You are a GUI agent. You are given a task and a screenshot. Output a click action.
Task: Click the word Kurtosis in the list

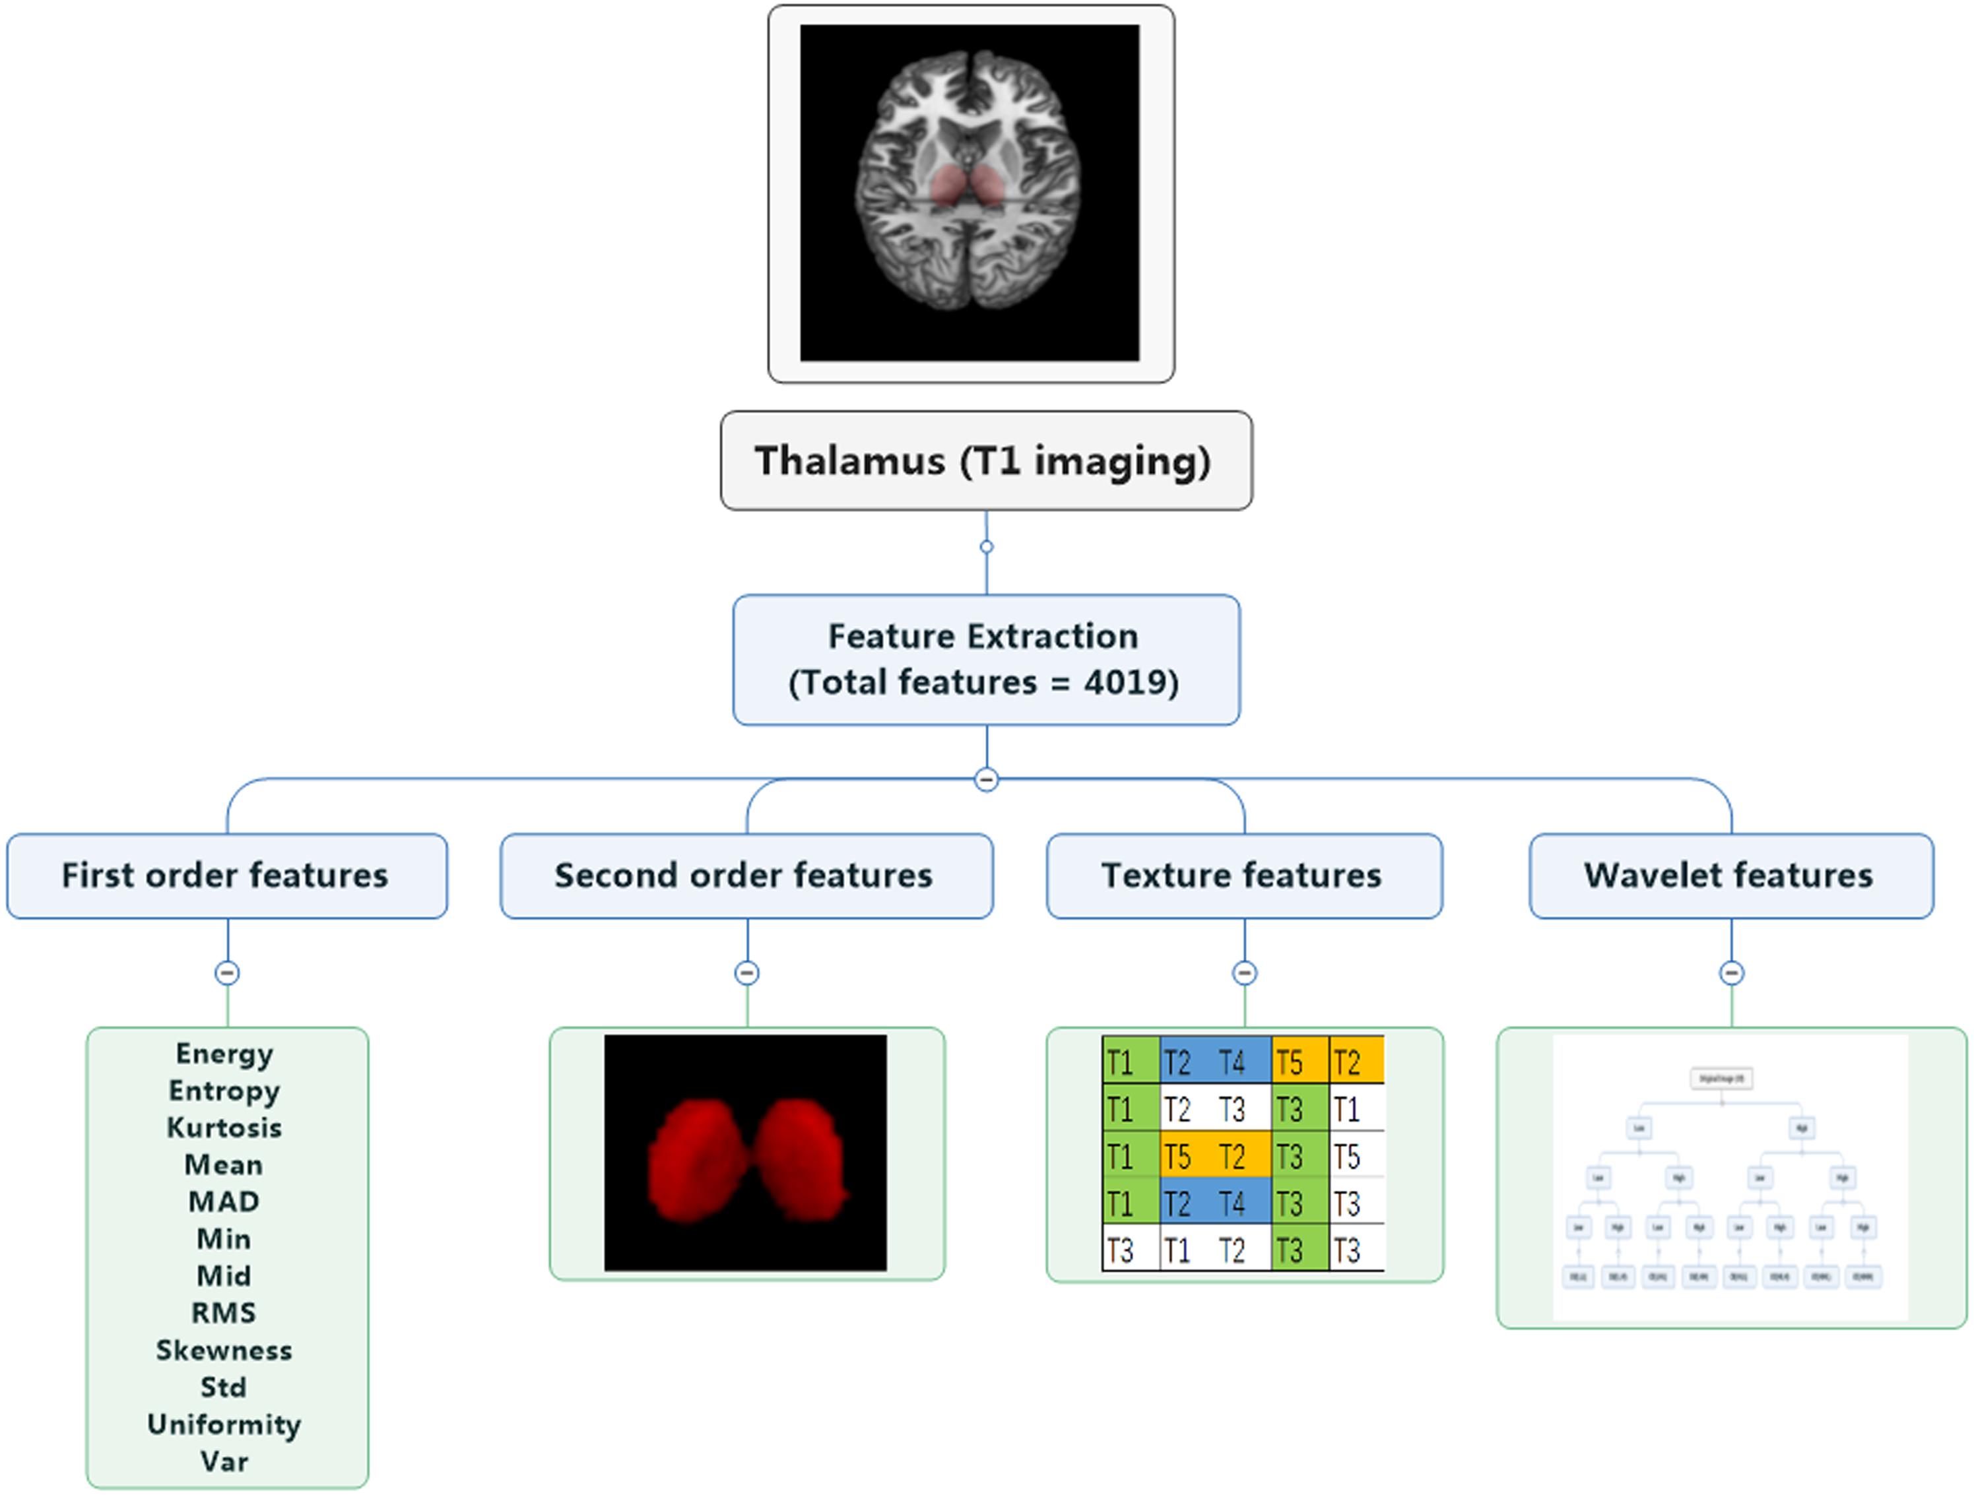pyautogui.click(x=224, y=1128)
